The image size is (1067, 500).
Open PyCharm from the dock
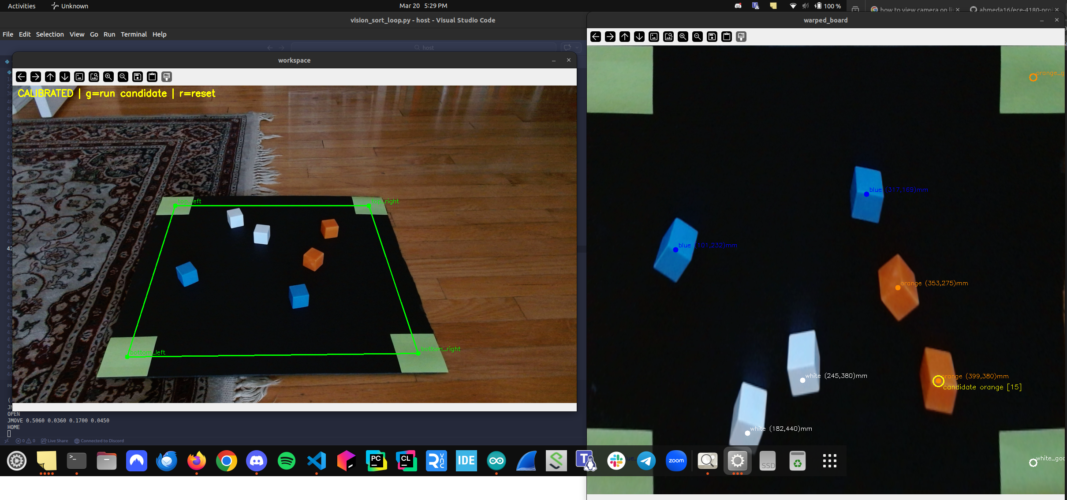coord(377,461)
